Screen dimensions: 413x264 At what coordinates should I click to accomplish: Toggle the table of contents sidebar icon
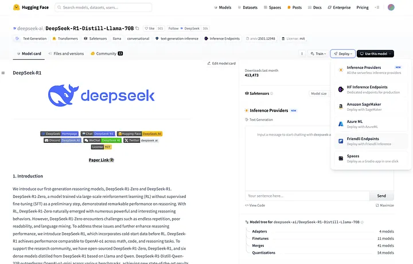(3, 73)
